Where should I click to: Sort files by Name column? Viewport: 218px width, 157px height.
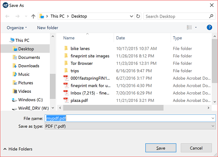click(x=69, y=38)
